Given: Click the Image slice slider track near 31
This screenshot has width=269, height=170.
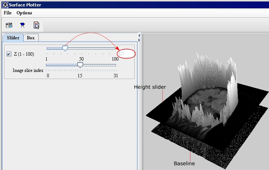Looking at the screenshot, I should coord(115,65).
